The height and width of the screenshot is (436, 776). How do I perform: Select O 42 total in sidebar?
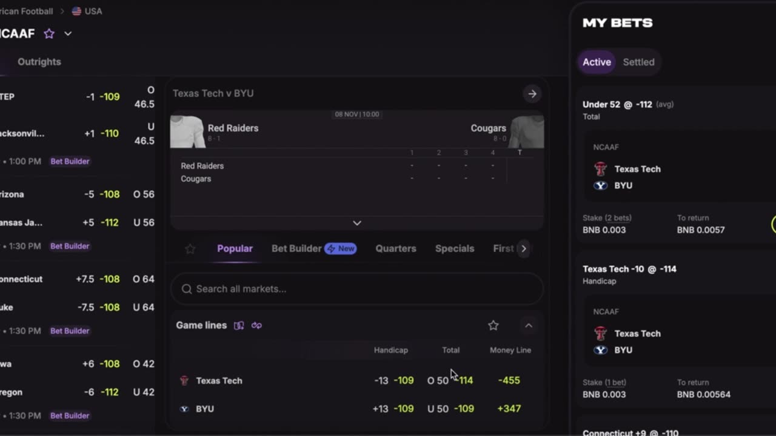(144, 364)
